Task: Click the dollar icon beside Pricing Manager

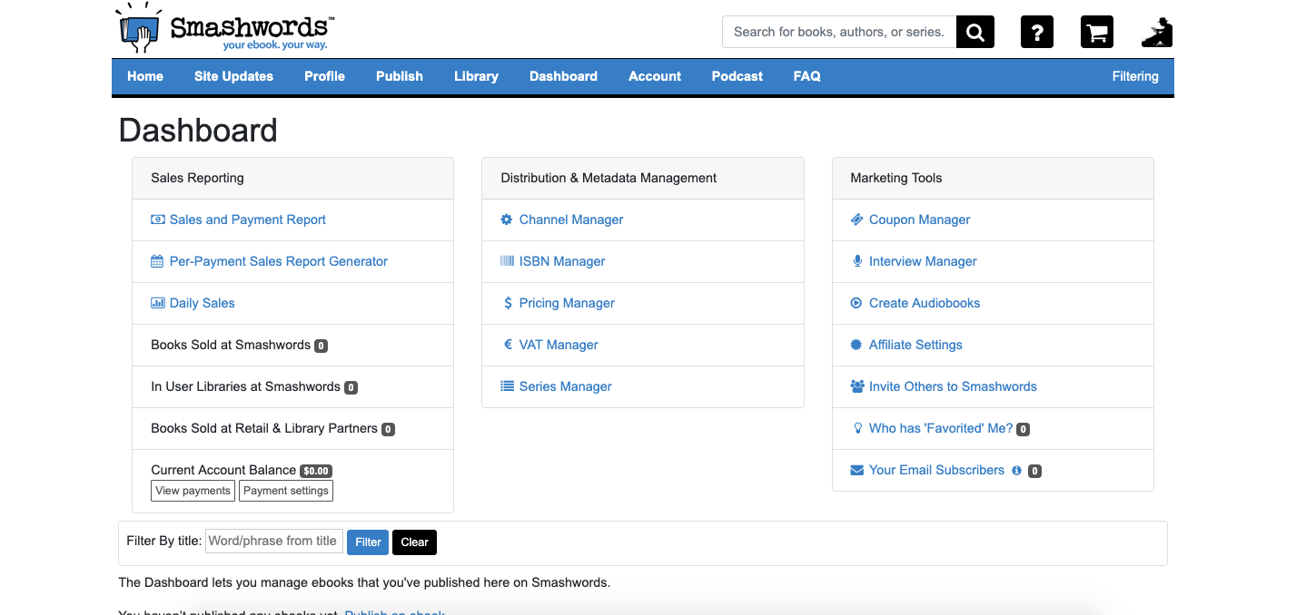Action: pyautogui.click(x=508, y=303)
